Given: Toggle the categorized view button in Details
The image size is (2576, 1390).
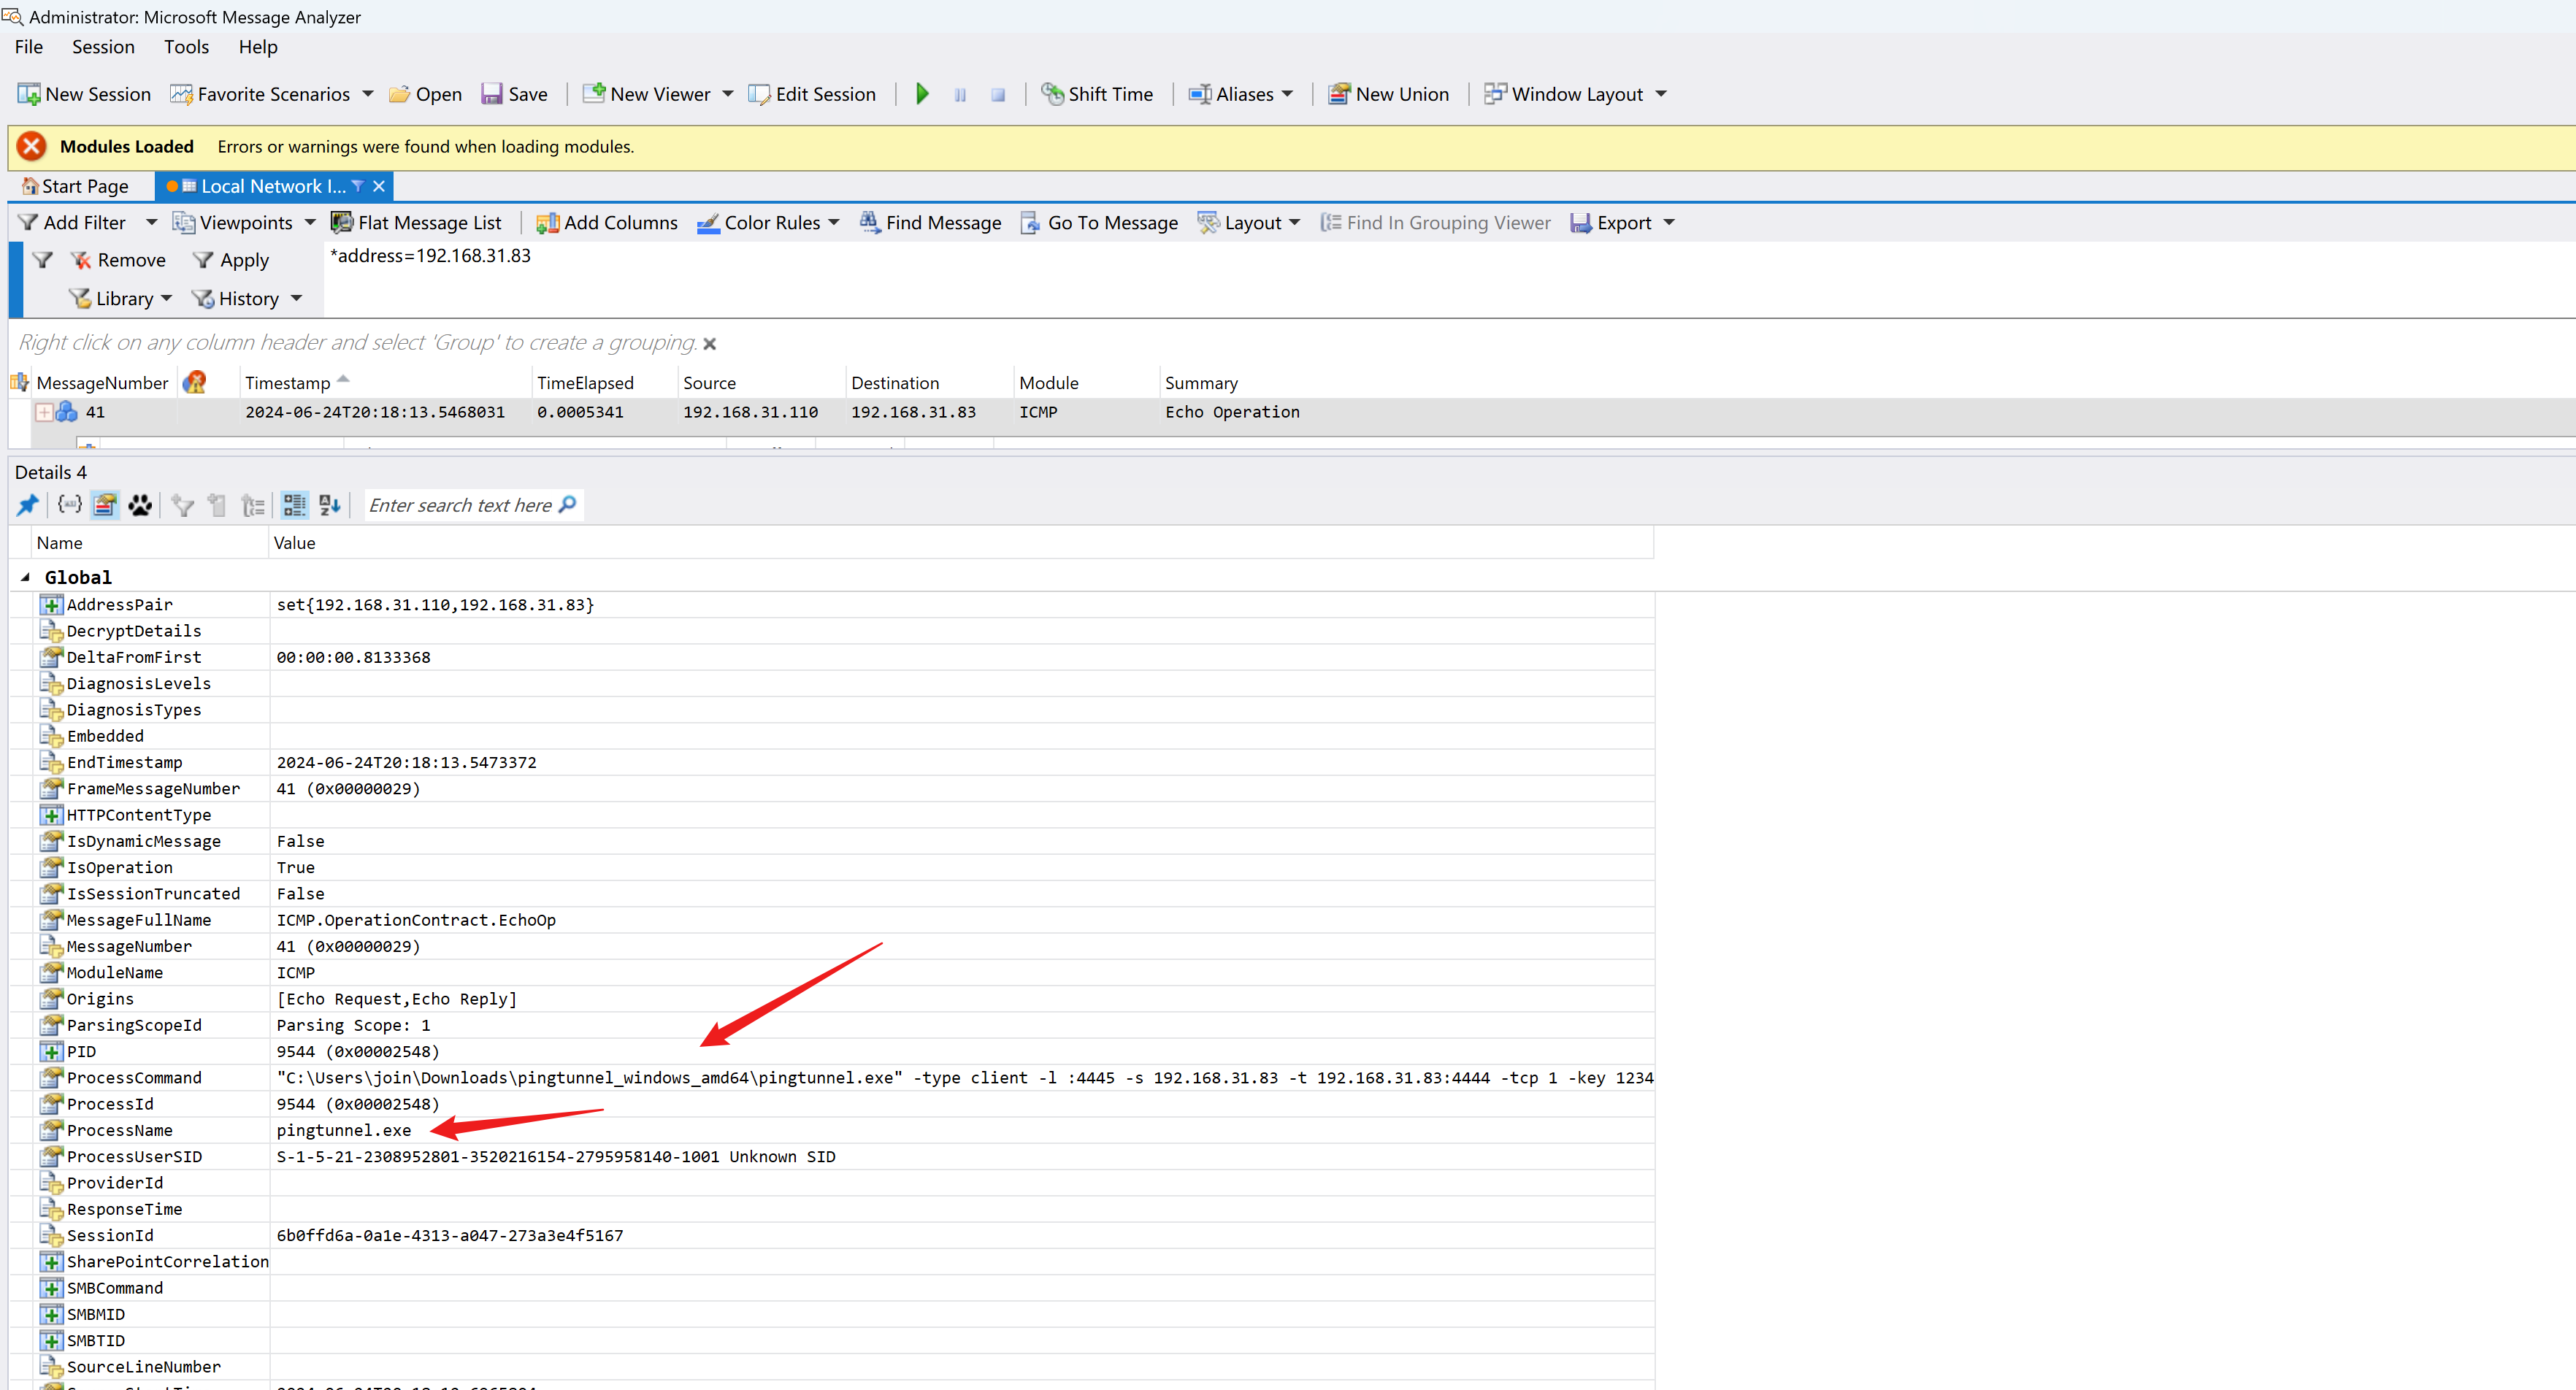Looking at the screenshot, I should tap(294, 505).
